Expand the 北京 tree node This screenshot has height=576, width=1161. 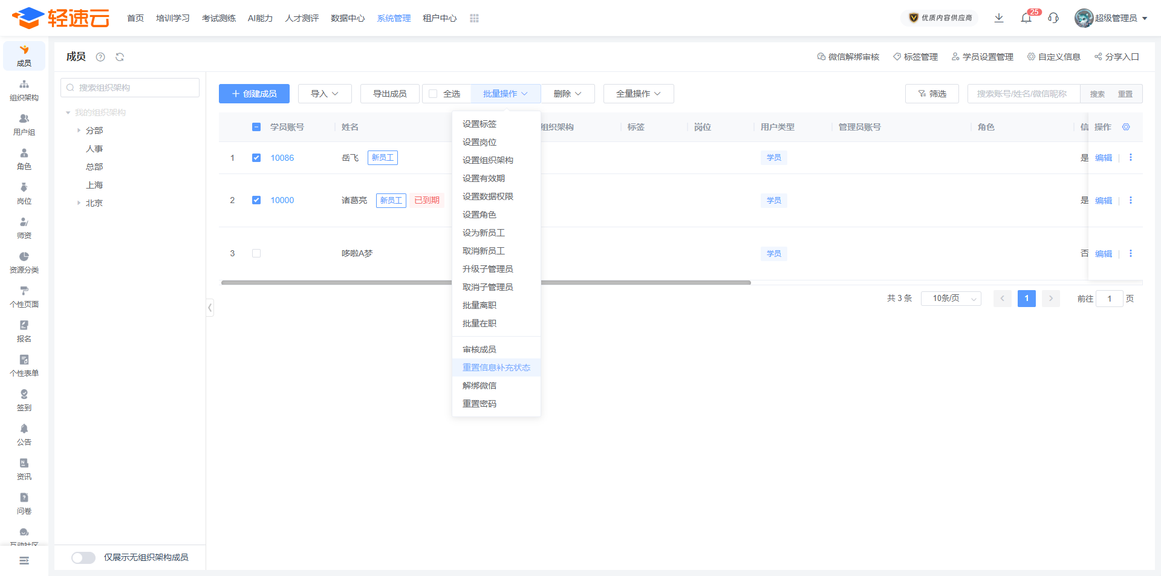pos(79,203)
